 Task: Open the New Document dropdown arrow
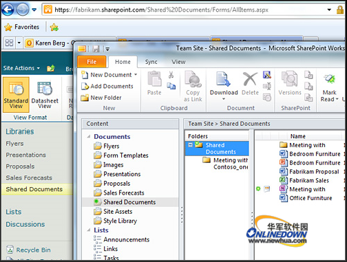pyautogui.click(x=136, y=74)
